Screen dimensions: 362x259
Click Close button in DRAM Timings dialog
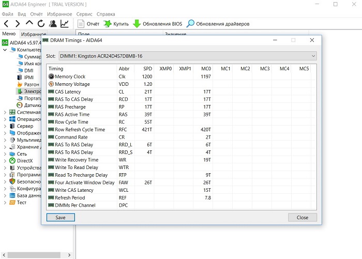302,218
